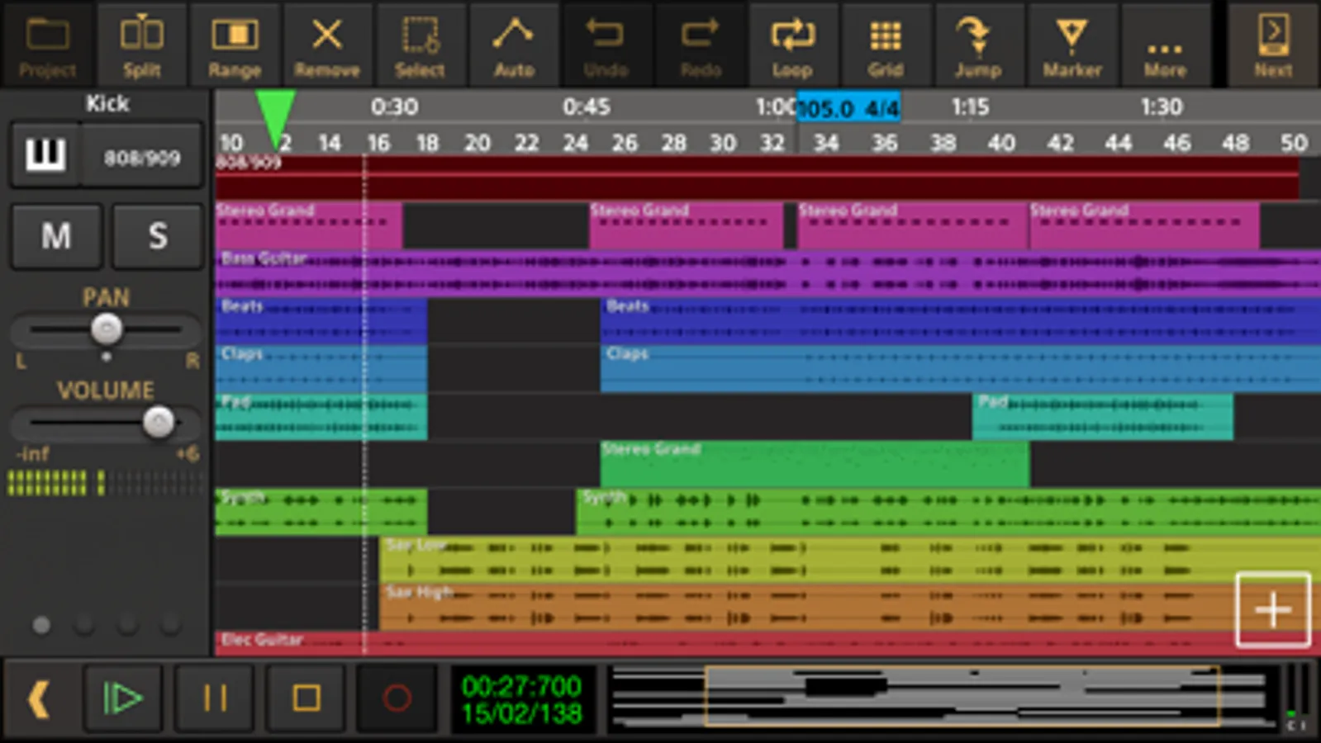The height and width of the screenshot is (743, 1321).
Task: Collapse panel with the left chevron arrow
Action: 38,699
